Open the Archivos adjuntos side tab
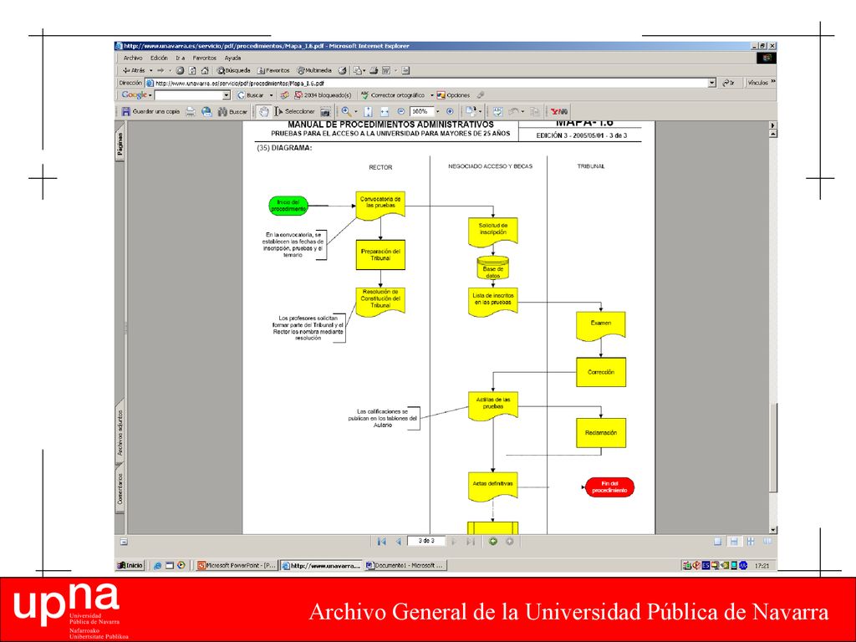Screen dimensions: 856x642 pos(120,434)
